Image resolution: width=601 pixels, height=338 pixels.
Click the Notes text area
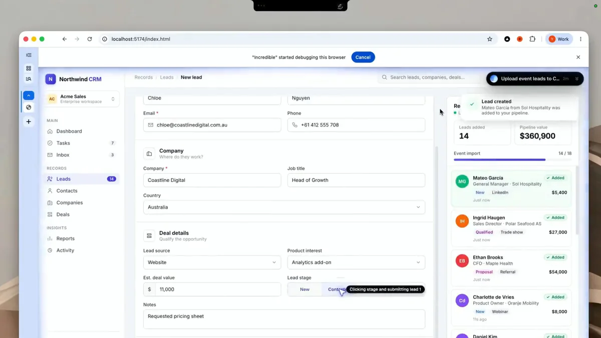(x=284, y=319)
